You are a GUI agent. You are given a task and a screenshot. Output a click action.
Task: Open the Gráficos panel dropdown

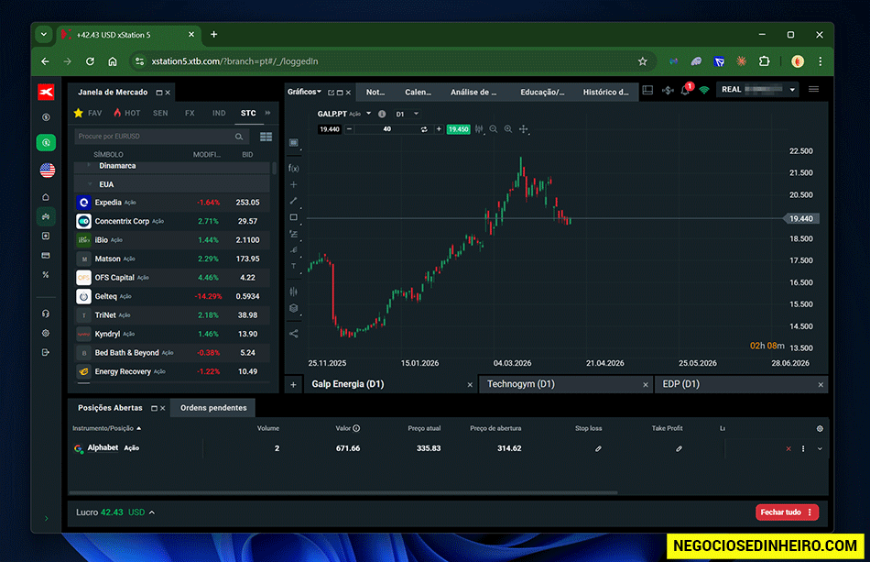tap(304, 92)
